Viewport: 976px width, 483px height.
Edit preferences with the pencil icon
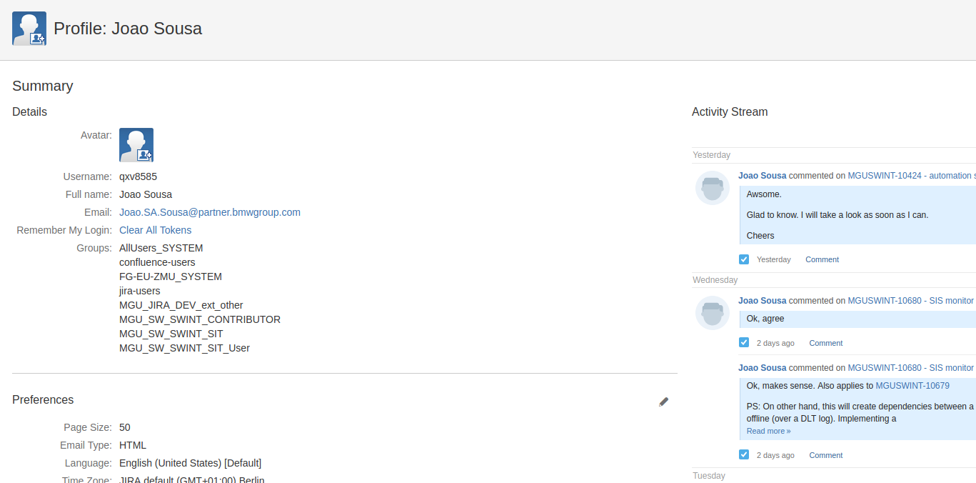(664, 402)
